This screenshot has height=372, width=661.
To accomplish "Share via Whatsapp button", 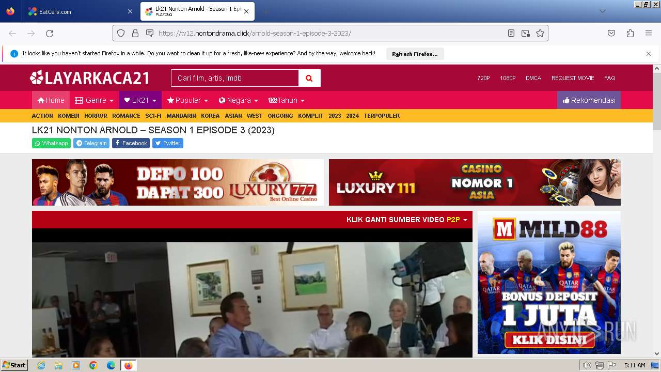I will tap(51, 143).
